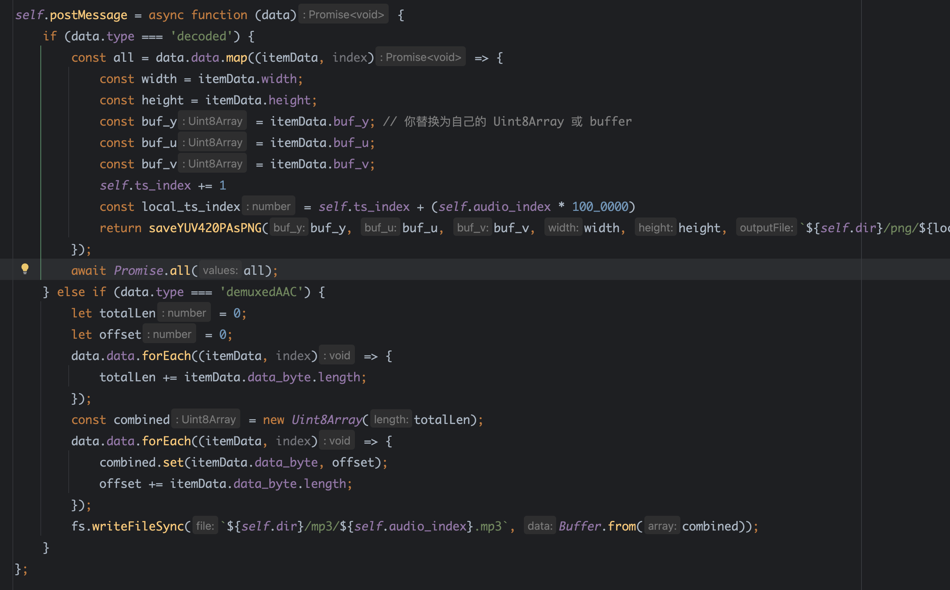Click the 'demuxedAAC' string literal

coord(262,292)
